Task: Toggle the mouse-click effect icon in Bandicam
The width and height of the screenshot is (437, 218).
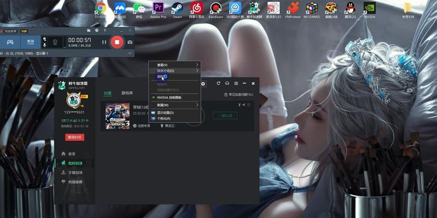Action: tap(44, 39)
